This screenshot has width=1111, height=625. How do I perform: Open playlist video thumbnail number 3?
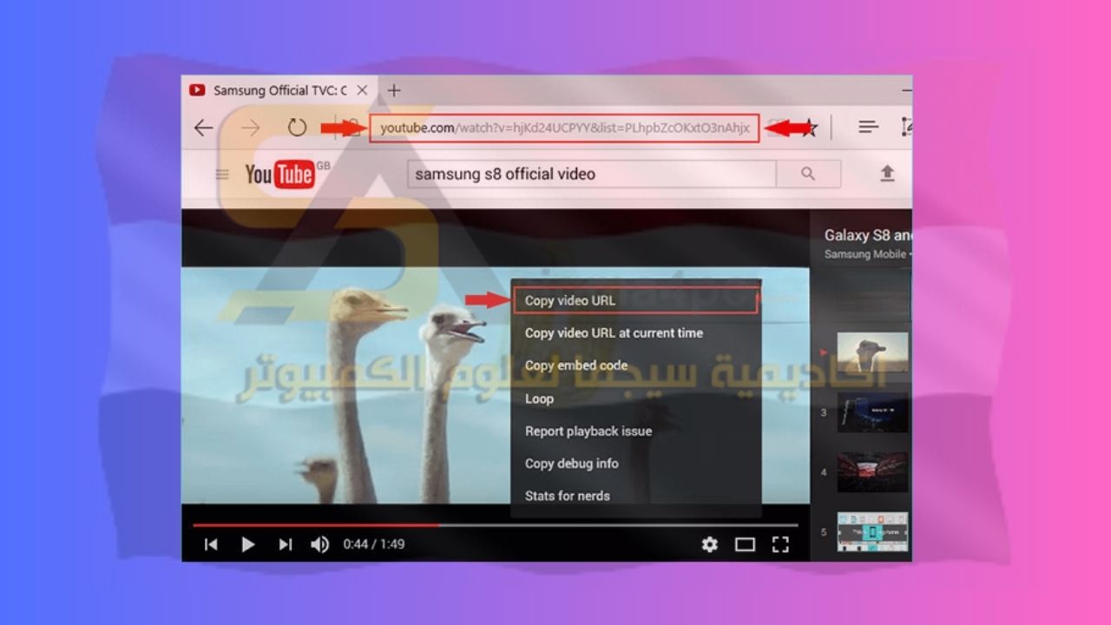pyautogui.click(x=872, y=412)
